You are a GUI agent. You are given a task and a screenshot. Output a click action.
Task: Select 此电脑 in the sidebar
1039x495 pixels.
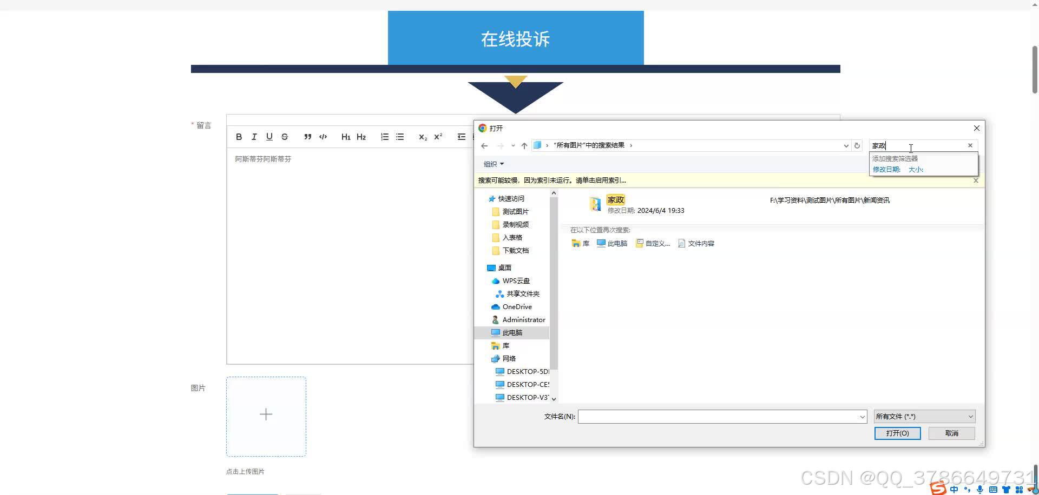coord(511,332)
